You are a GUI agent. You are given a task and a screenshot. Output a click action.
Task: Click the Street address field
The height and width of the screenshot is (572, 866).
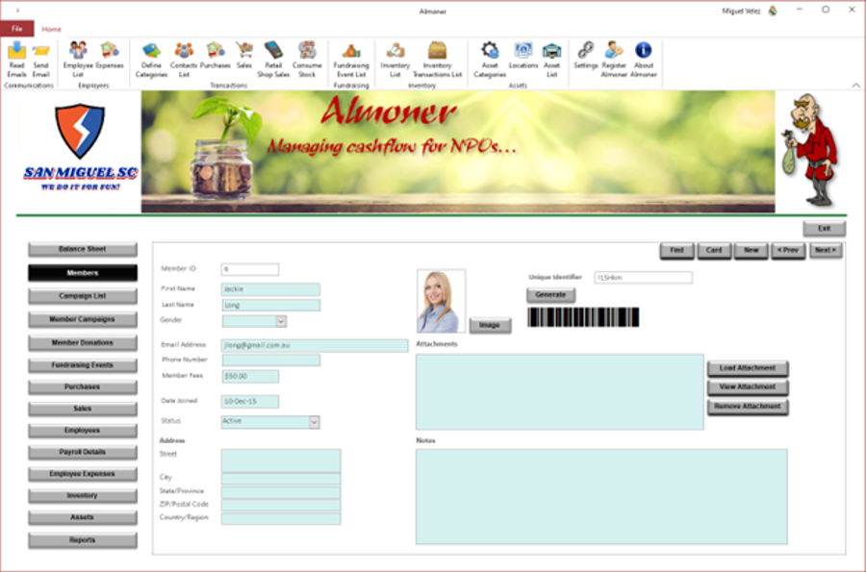(x=281, y=460)
